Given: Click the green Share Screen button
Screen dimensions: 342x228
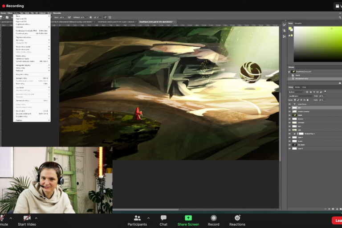Looking at the screenshot, I should tap(188, 218).
